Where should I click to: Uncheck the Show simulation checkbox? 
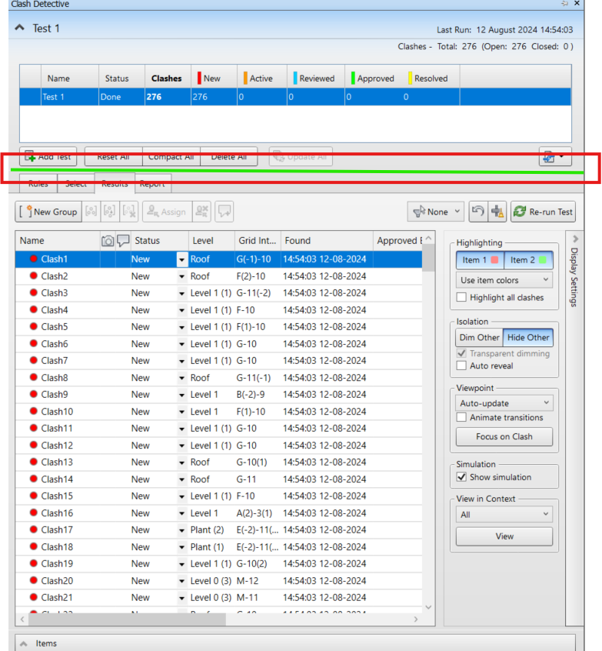point(461,477)
